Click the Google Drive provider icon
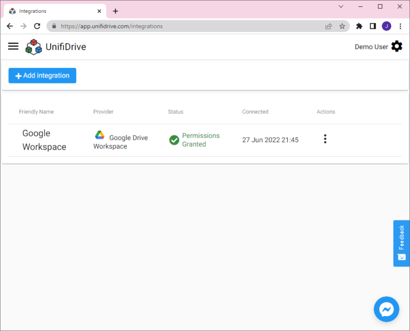 (100, 135)
